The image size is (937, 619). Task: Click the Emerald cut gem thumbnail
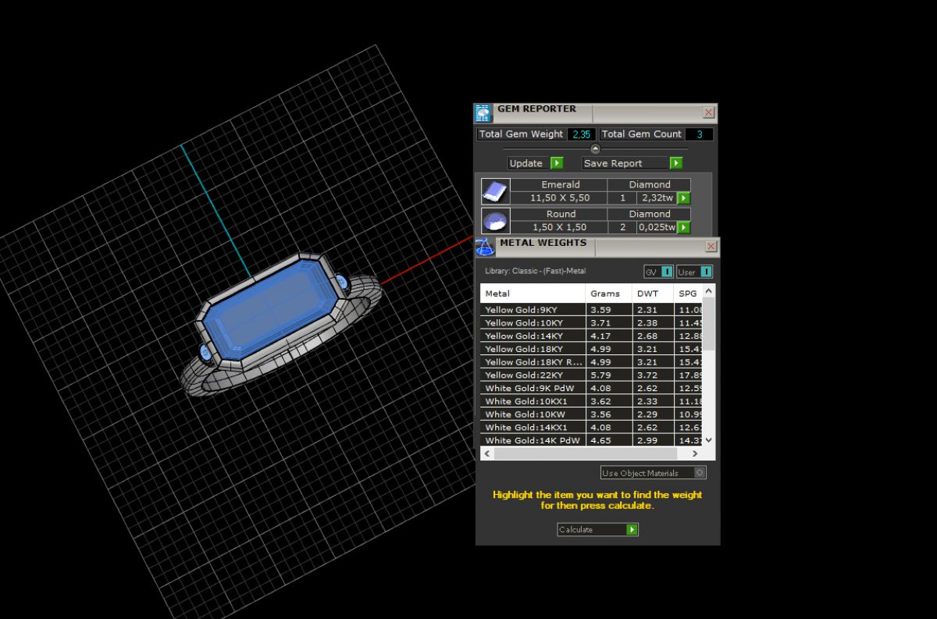pos(495,191)
